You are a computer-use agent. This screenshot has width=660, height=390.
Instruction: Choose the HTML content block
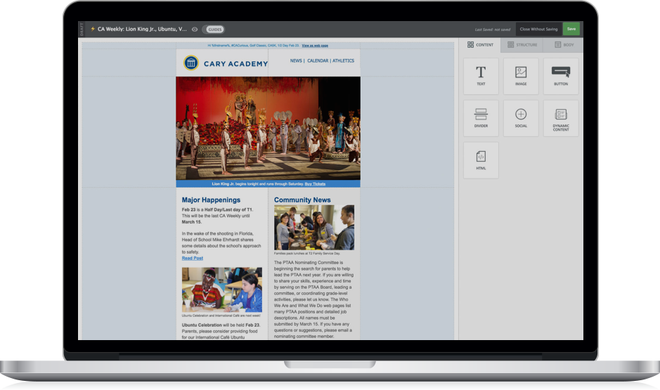(x=481, y=160)
